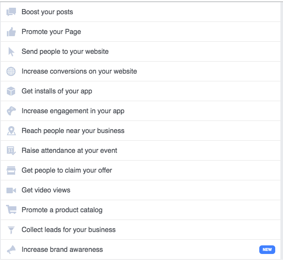Click the box icon for app installs
This screenshot has height=260, width=283.
click(x=11, y=91)
